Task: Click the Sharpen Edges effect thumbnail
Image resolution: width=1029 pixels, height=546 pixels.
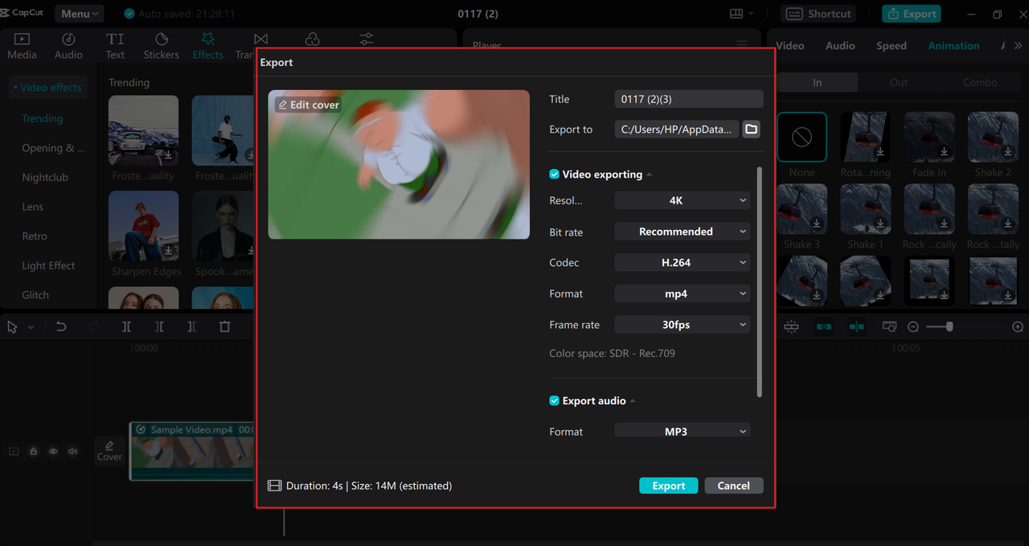Action: point(144,226)
